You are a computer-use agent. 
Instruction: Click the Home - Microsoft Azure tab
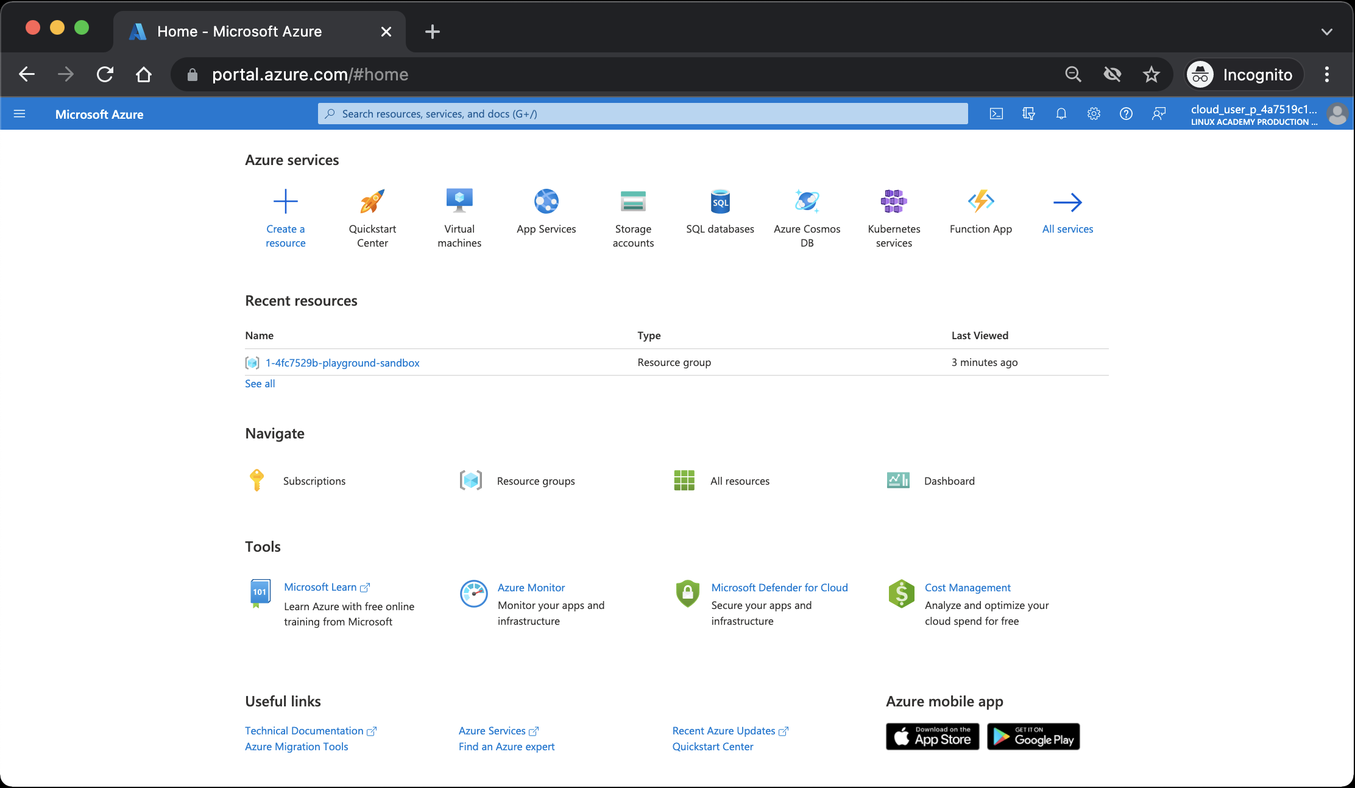tap(239, 31)
